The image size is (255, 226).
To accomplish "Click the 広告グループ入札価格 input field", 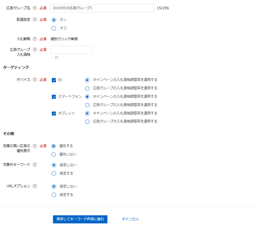I will 71,50.
